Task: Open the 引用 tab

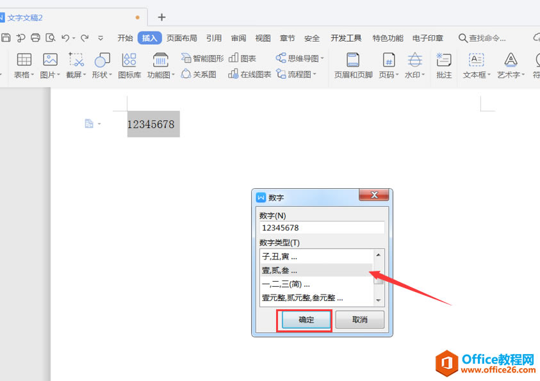Action: point(214,38)
